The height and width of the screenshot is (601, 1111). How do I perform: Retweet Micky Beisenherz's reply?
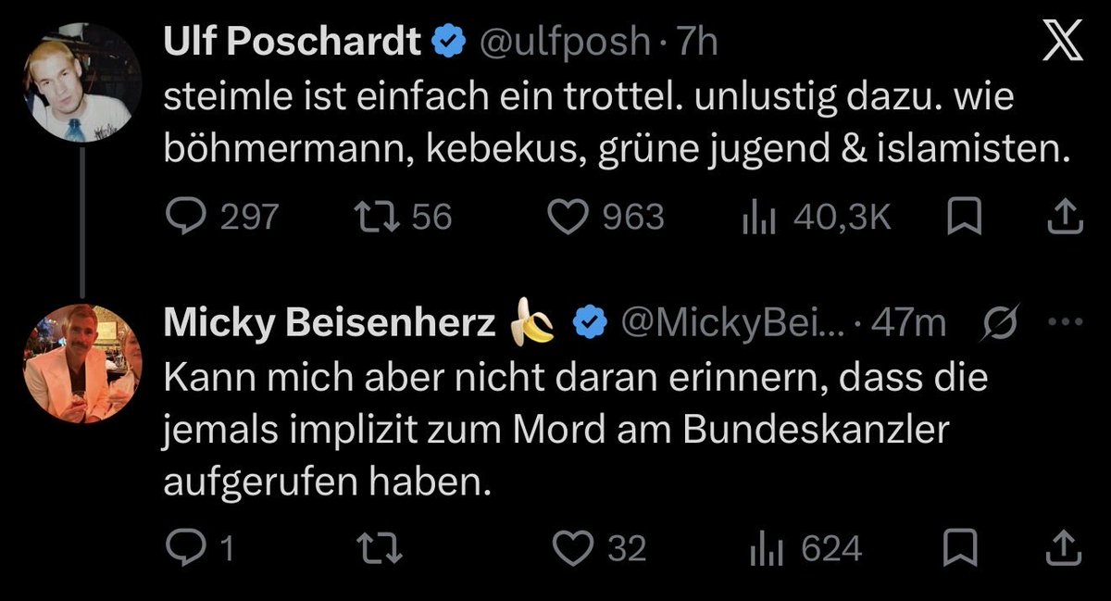click(x=381, y=549)
